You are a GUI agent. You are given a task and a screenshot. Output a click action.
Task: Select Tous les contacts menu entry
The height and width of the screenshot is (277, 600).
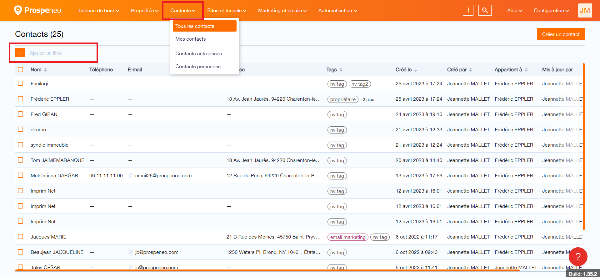[205, 26]
